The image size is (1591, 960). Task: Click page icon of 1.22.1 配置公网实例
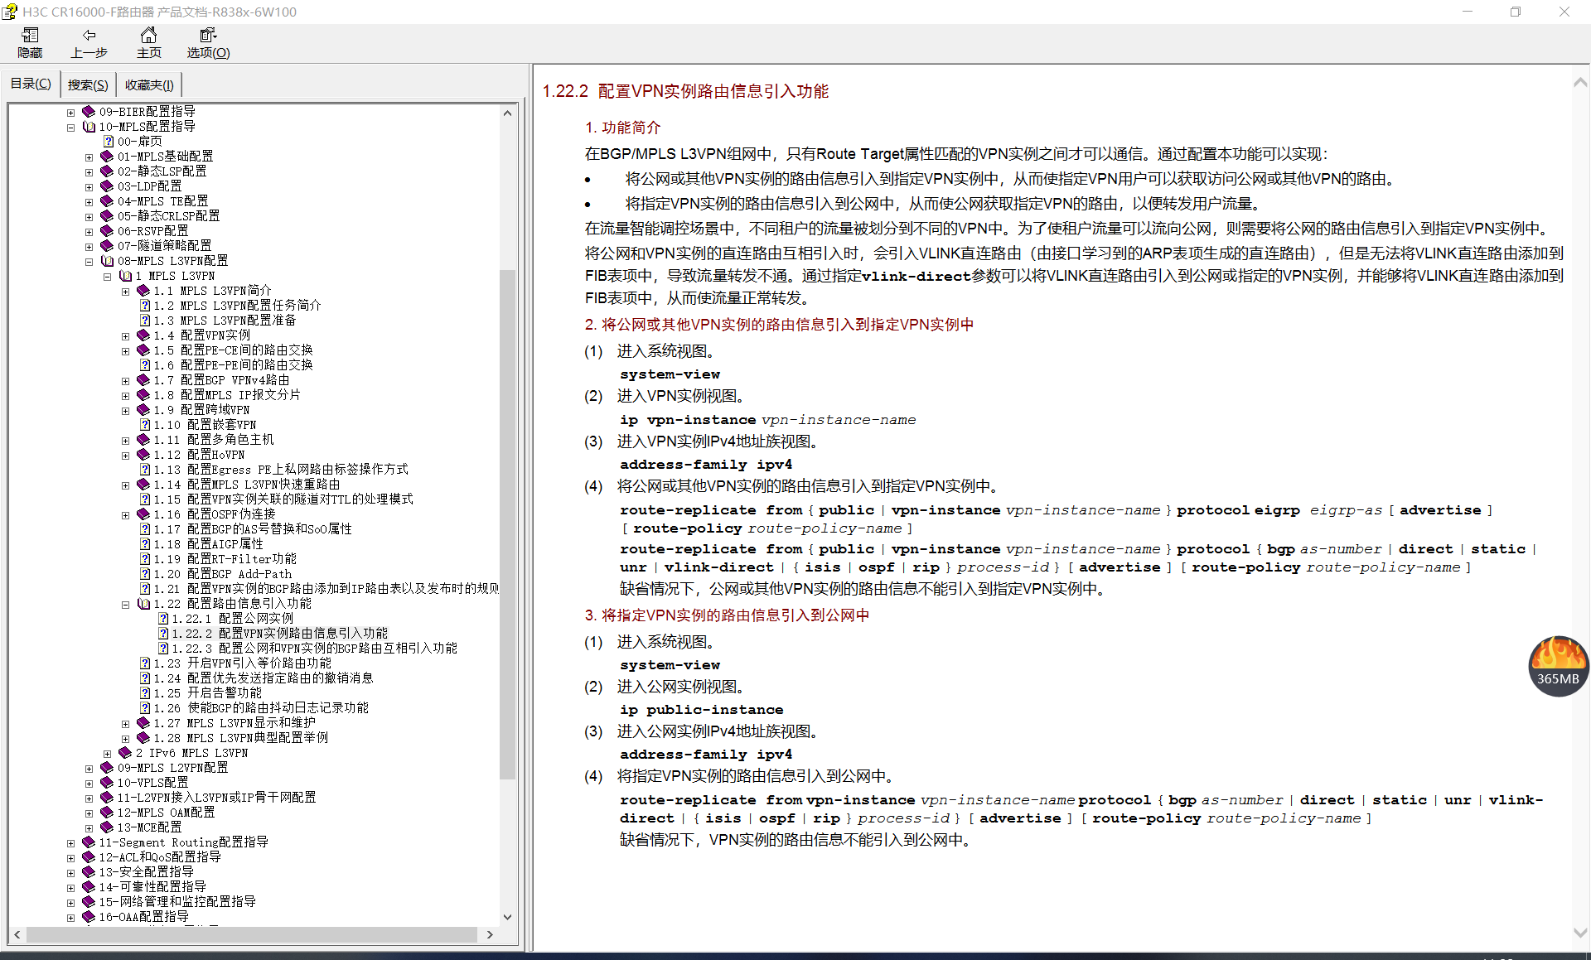point(163,619)
